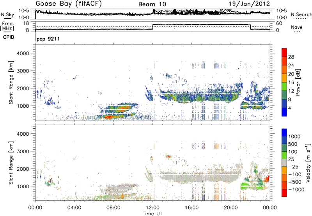Select the '3000' tick in velocity panel
The height and width of the screenshot is (216, 312).
pyautogui.click(x=23, y=151)
